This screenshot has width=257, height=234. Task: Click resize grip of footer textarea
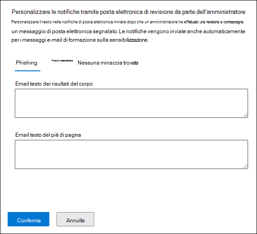click(245, 166)
